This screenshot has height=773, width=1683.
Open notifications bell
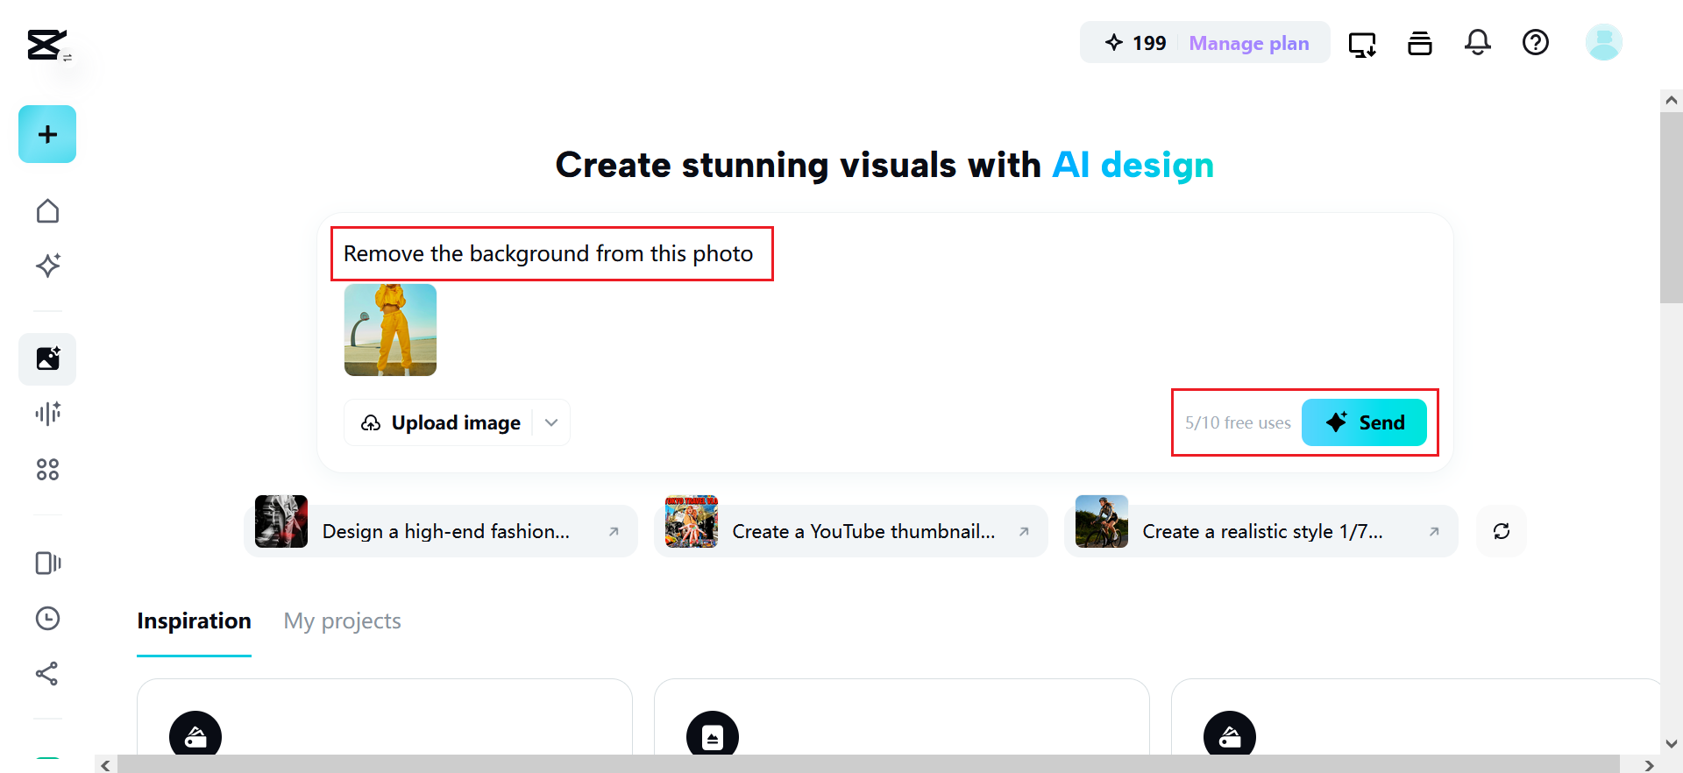click(1477, 42)
